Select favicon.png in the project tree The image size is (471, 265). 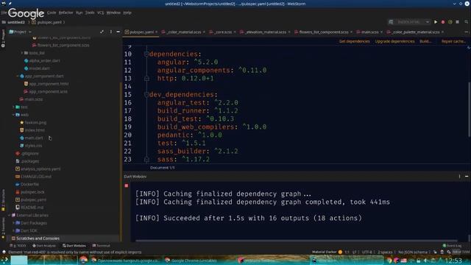coord(35,123)
